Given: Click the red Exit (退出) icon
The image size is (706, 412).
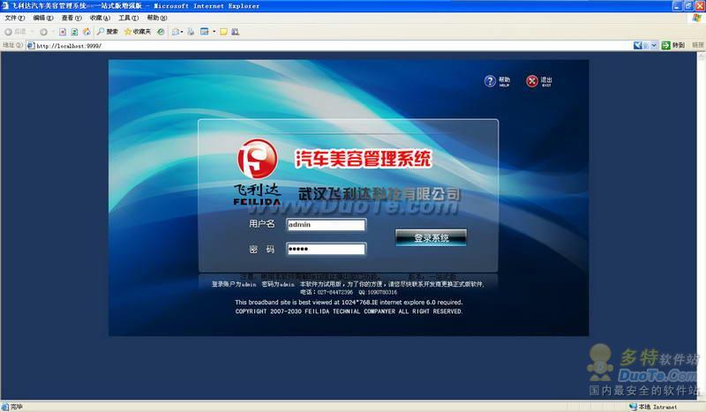Looking at the screenshot, I should [x=532, y=81].
